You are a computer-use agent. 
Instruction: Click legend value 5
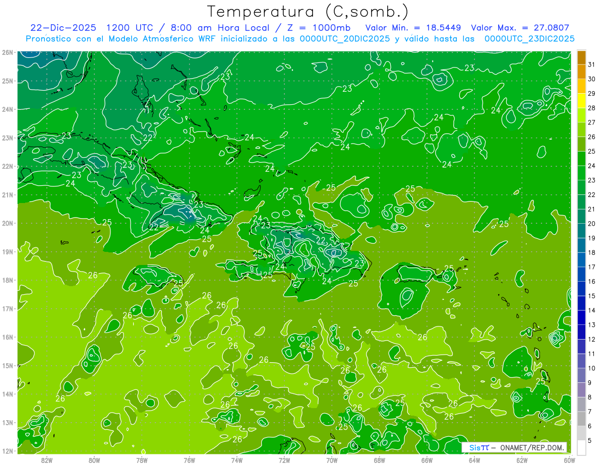click(x=590, y=440)
